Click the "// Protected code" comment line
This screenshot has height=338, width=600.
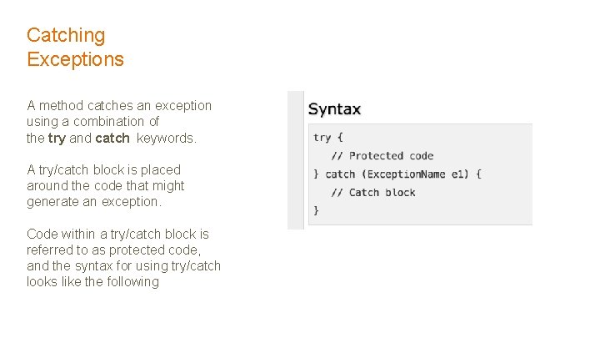(382, 156)
